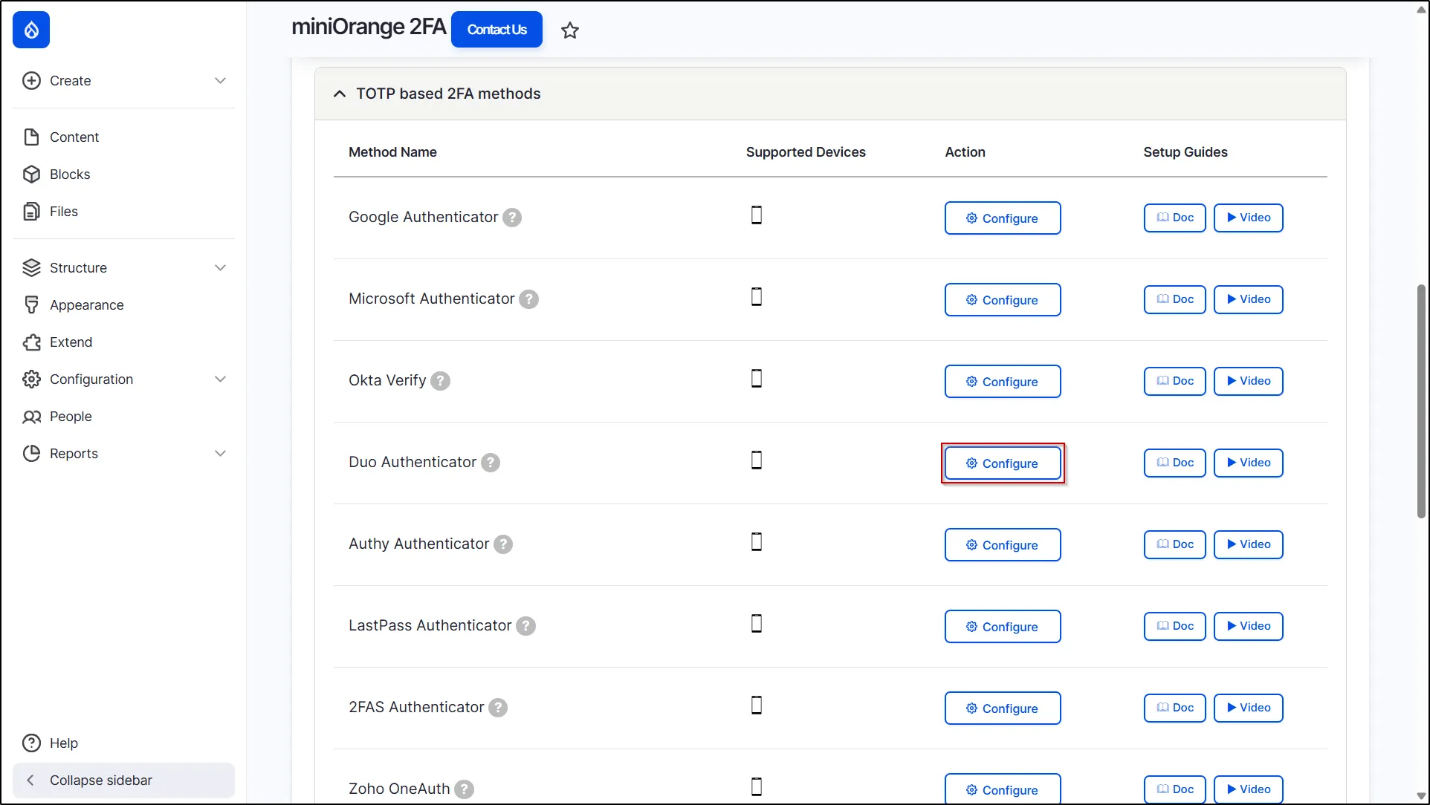Open Files in the sidebar
The image size is (1430, 805).
(123, 212)
